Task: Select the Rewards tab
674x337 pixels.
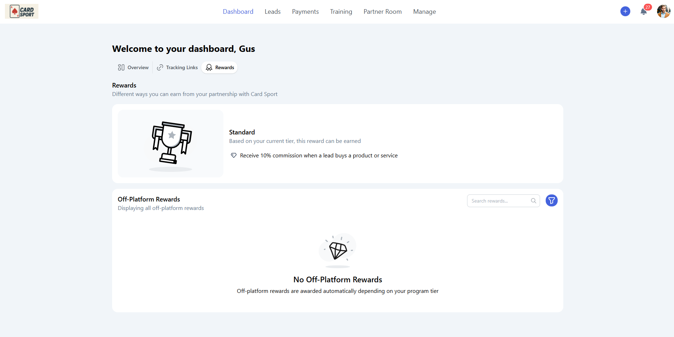Action: (x=220, y=67)
